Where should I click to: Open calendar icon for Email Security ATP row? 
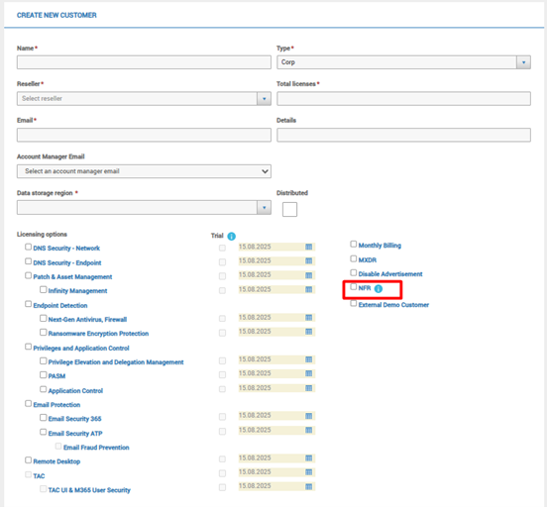point(309,431)
